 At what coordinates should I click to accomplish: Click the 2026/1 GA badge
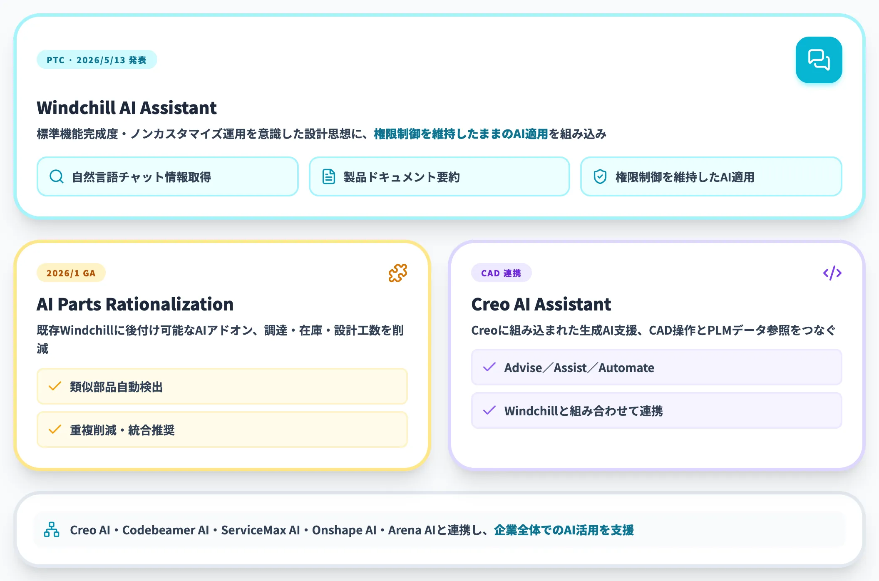pyautogui.click(x=71, y=273)
